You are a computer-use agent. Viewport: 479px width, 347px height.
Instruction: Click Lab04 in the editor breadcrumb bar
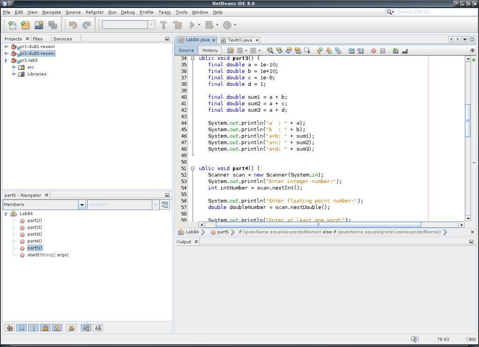point(192,232)
